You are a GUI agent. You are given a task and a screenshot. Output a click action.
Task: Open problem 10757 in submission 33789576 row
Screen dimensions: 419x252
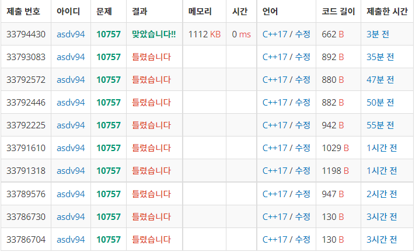109,194
